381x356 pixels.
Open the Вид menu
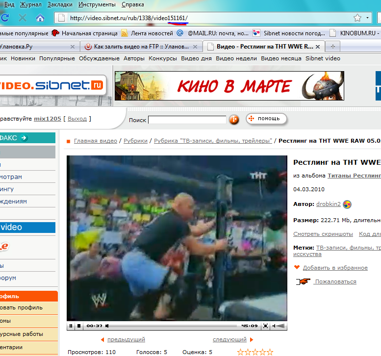[x=9, y=4]
